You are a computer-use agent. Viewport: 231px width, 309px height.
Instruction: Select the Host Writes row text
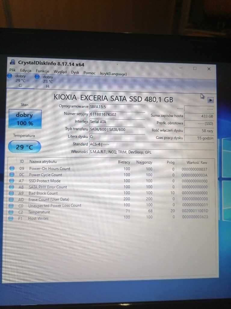coord(38,218)
